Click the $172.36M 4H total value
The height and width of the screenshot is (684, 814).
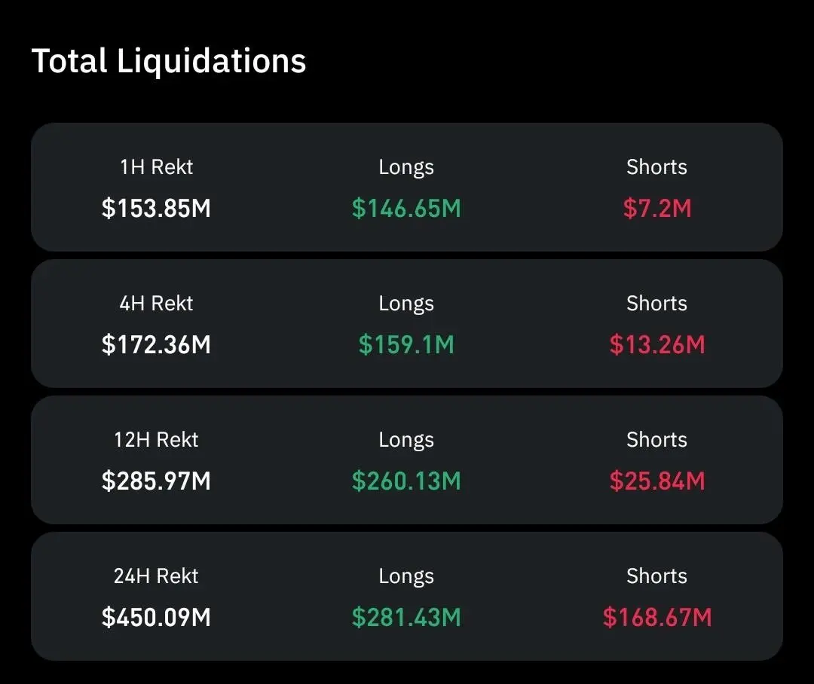click(156, 345)
